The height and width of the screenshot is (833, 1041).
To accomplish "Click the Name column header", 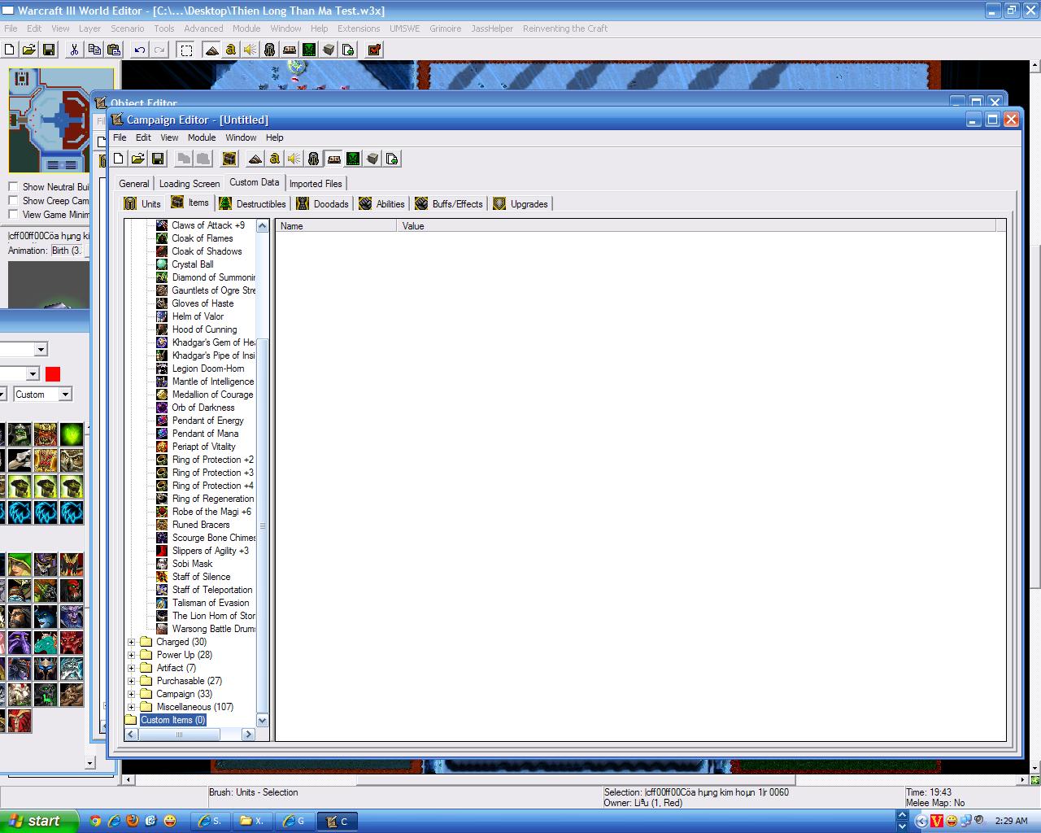I will (x=335, y=226).
